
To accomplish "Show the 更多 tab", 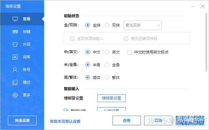I will coord(22,95).
